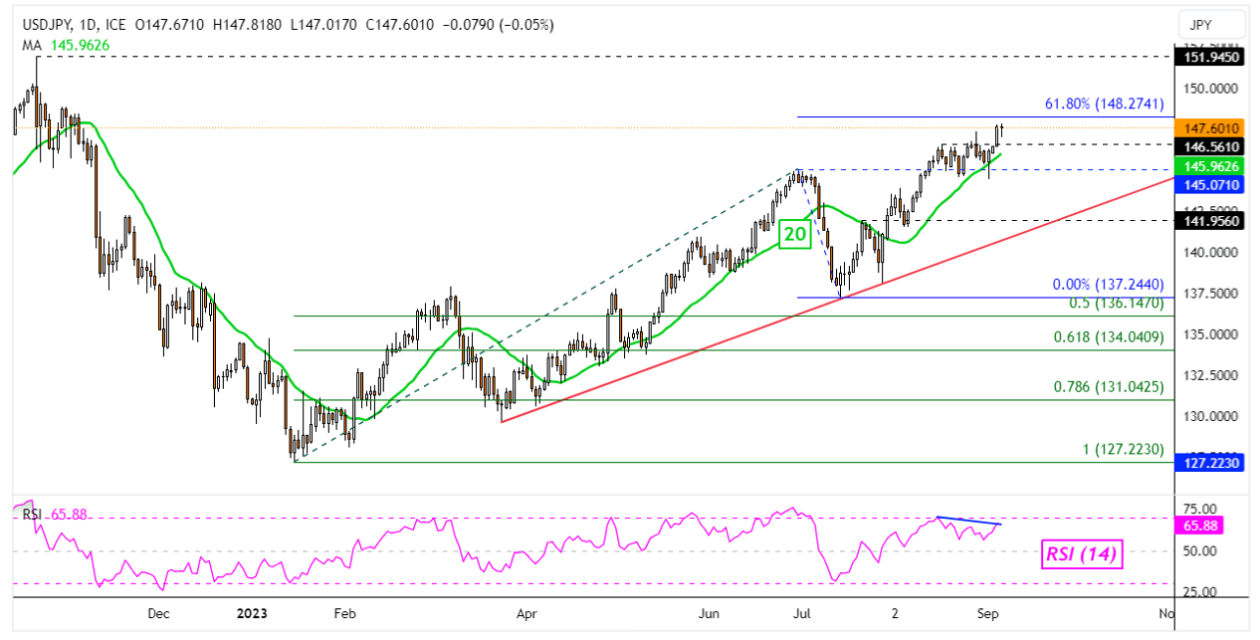Select the 151.9450 price label
The height and width of the screenshot is (640, 1260).
pos(1211,58)
